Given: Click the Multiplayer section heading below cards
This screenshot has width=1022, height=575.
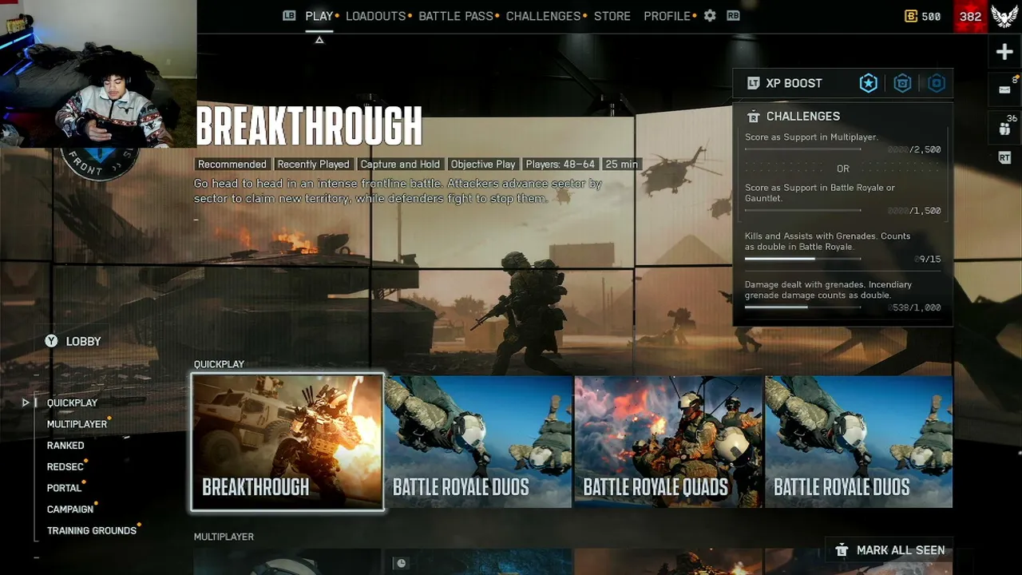Looking at the screenshot, I should click(x=224, y=537).
